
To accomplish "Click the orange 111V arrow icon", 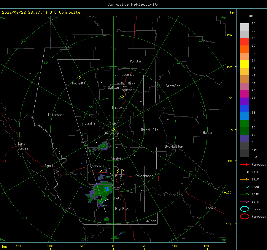I will tap(244, 179).
